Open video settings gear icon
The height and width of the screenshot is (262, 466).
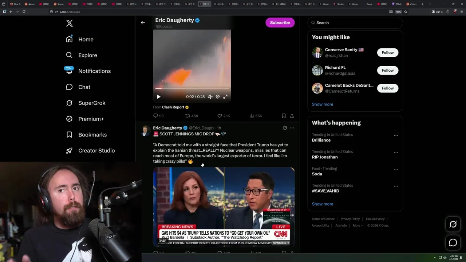click(218, 97)
